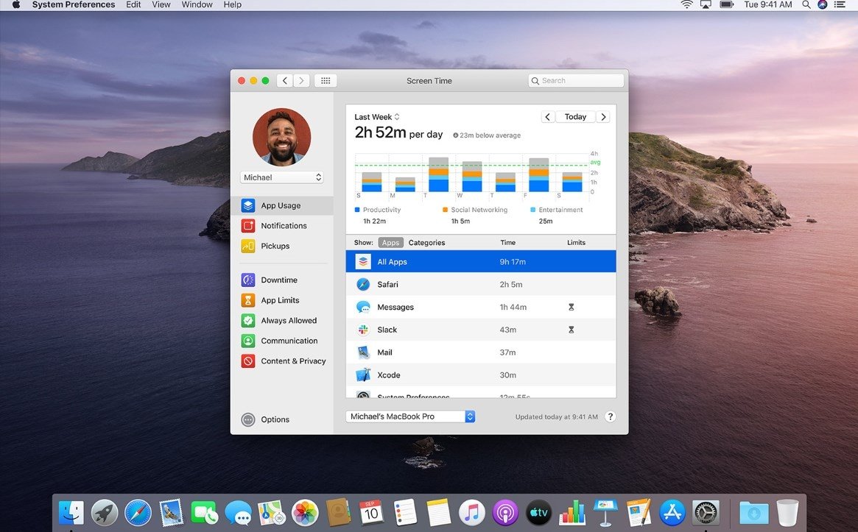The height and width of the screenshot is (532, 858).
Task: Click the help question mark button
Action: [x=610, y=416]
